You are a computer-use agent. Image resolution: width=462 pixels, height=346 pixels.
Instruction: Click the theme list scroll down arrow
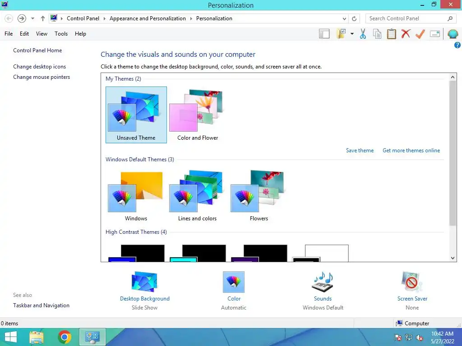(453, 258)
